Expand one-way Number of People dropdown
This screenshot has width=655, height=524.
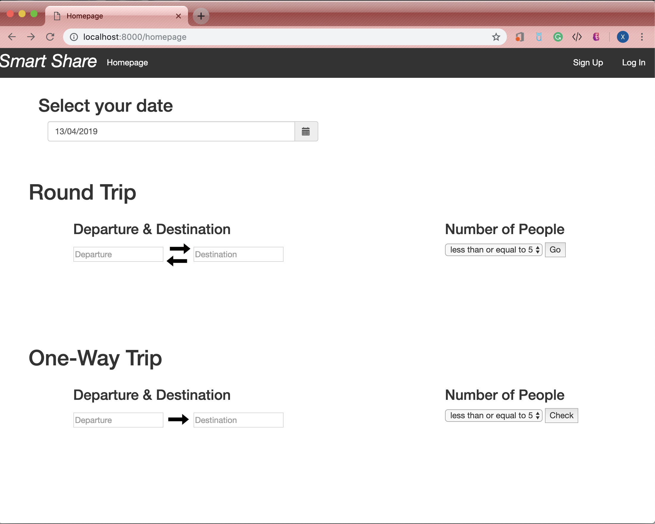pyautogui.click(x=493, y=415)
